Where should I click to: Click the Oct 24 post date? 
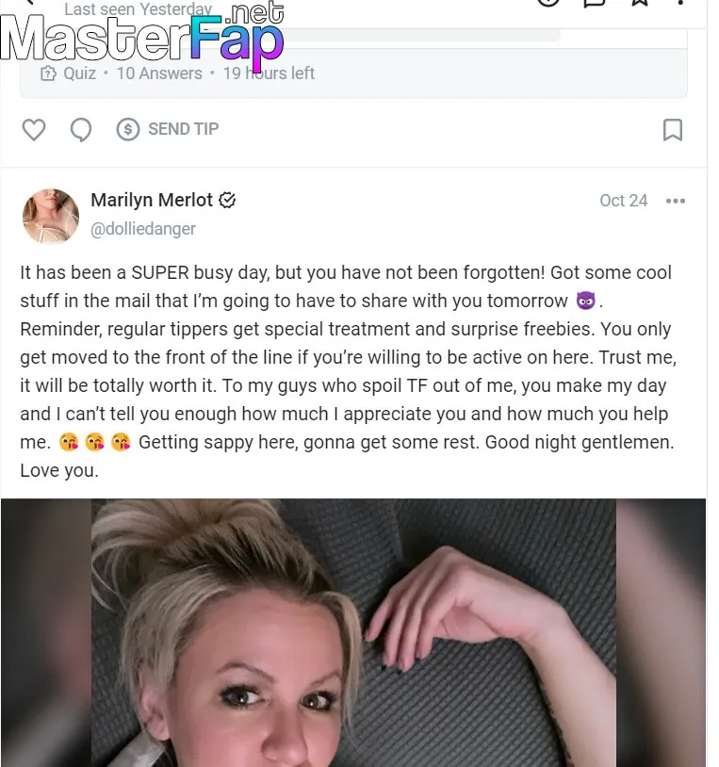[x=624, y=201]
